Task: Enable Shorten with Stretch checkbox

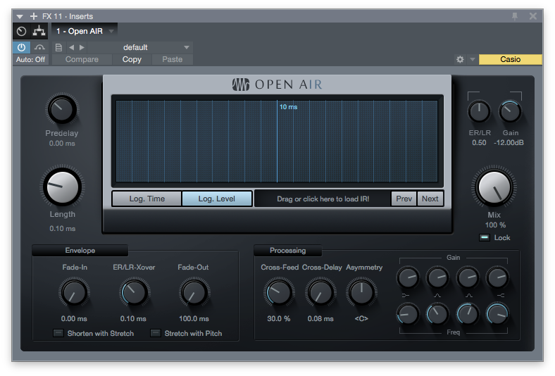Action: pos(58,333)
